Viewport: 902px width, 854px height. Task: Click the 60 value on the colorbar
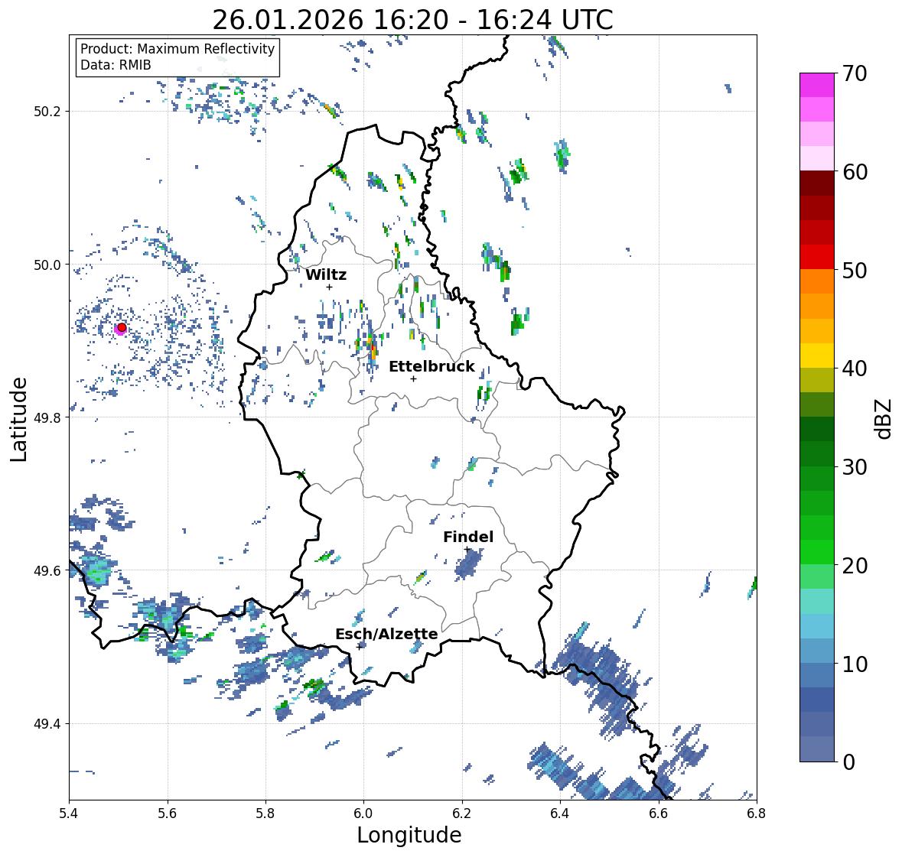pos(855,172)
